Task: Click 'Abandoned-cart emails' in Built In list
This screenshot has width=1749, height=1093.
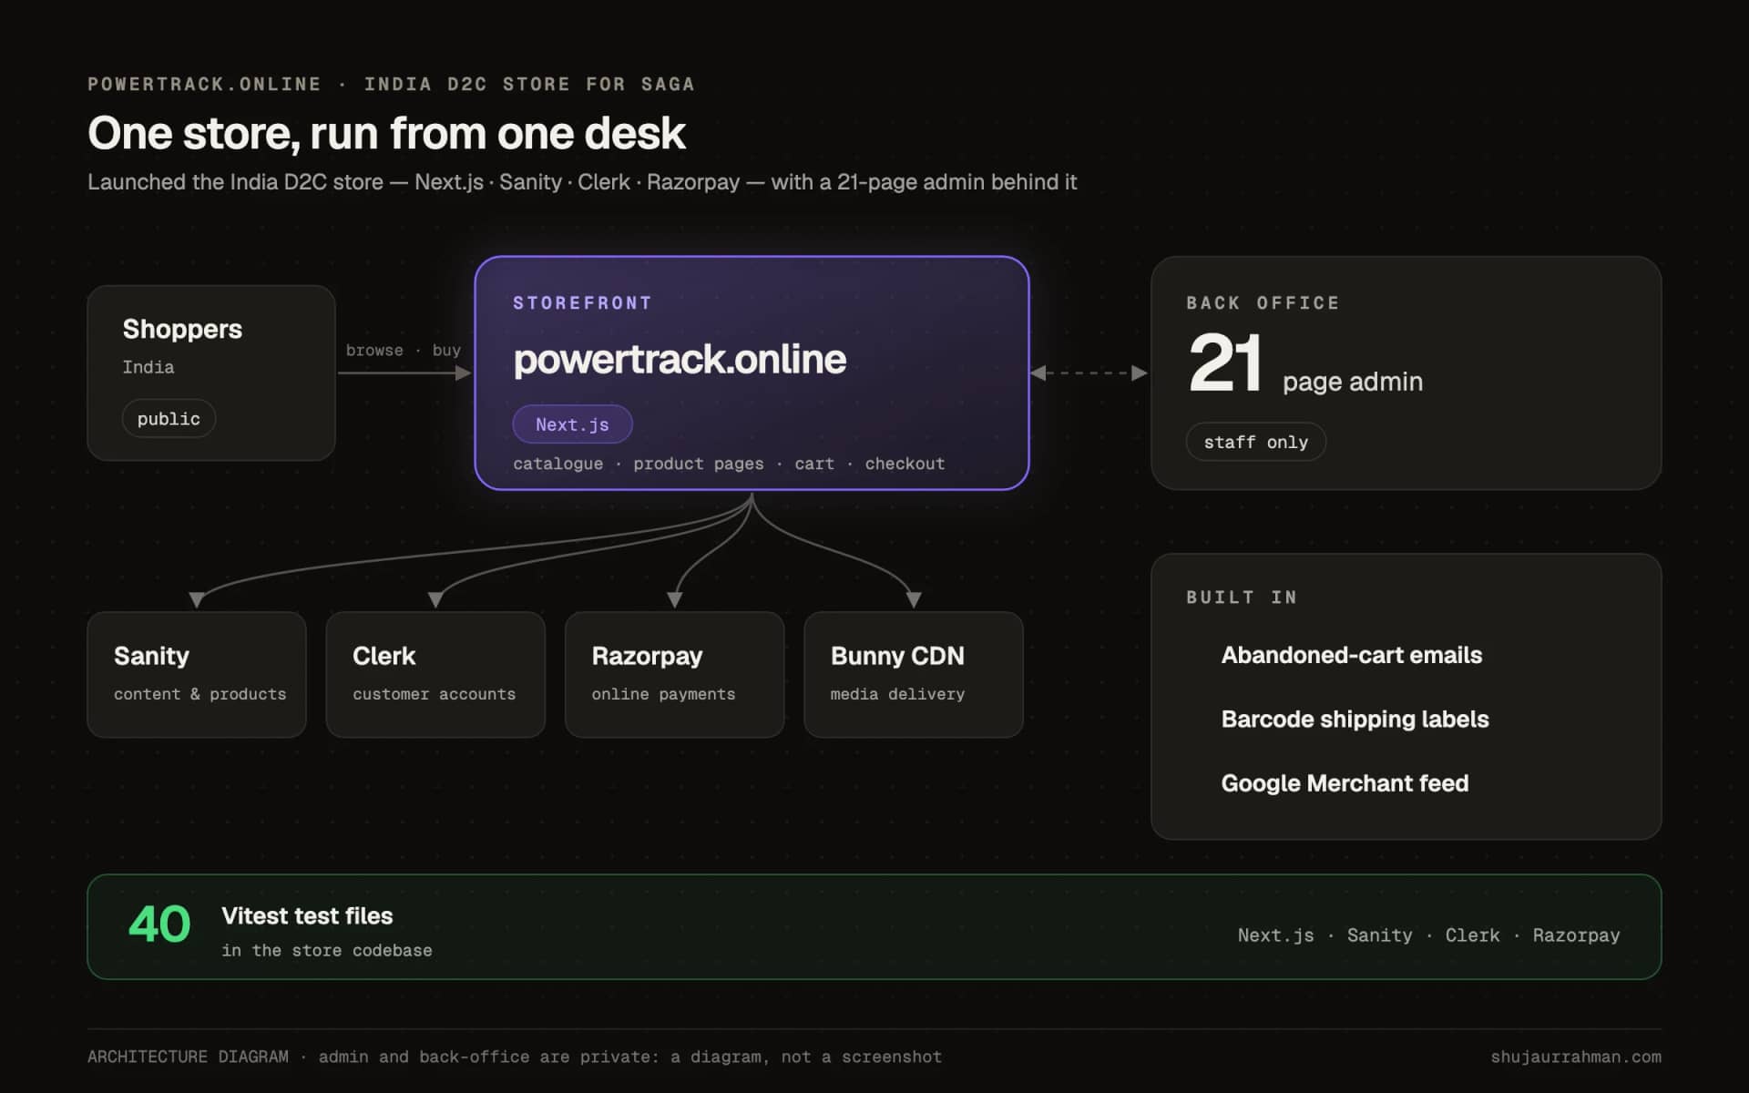Action: click(1351, 655)
